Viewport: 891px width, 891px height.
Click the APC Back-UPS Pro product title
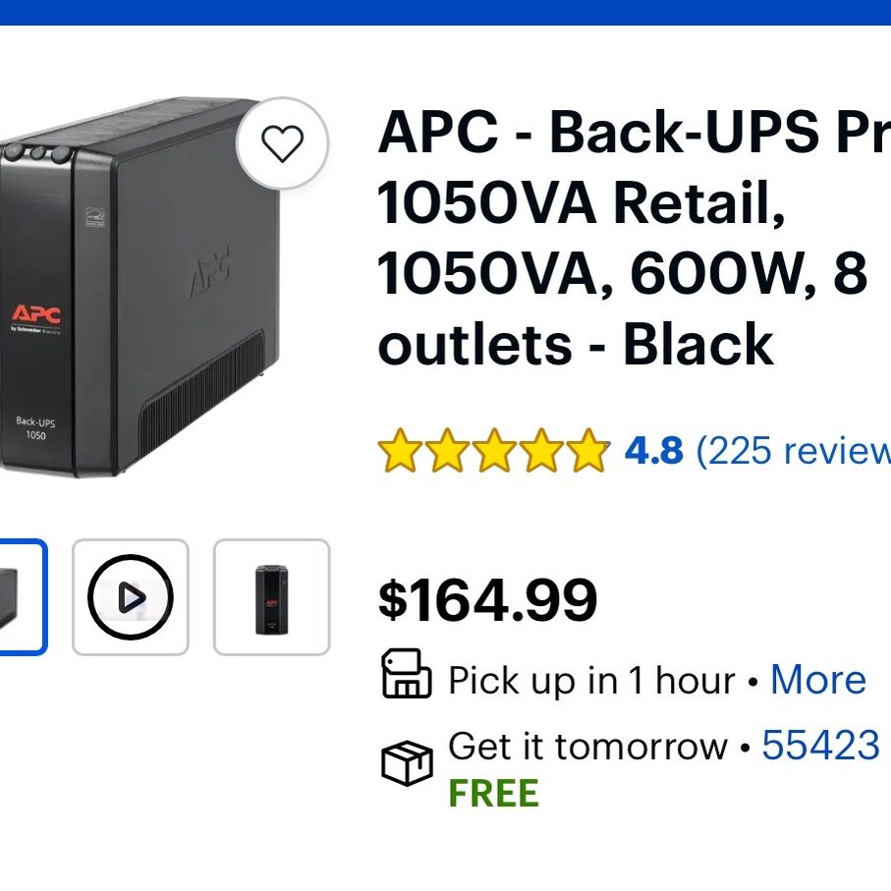tap(635, 238)
